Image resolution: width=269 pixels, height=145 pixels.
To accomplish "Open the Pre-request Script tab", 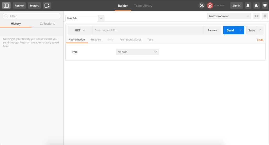I will coord(130,40).
